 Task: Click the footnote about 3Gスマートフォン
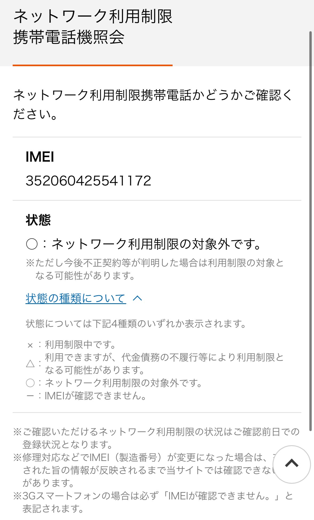(153, 502)
